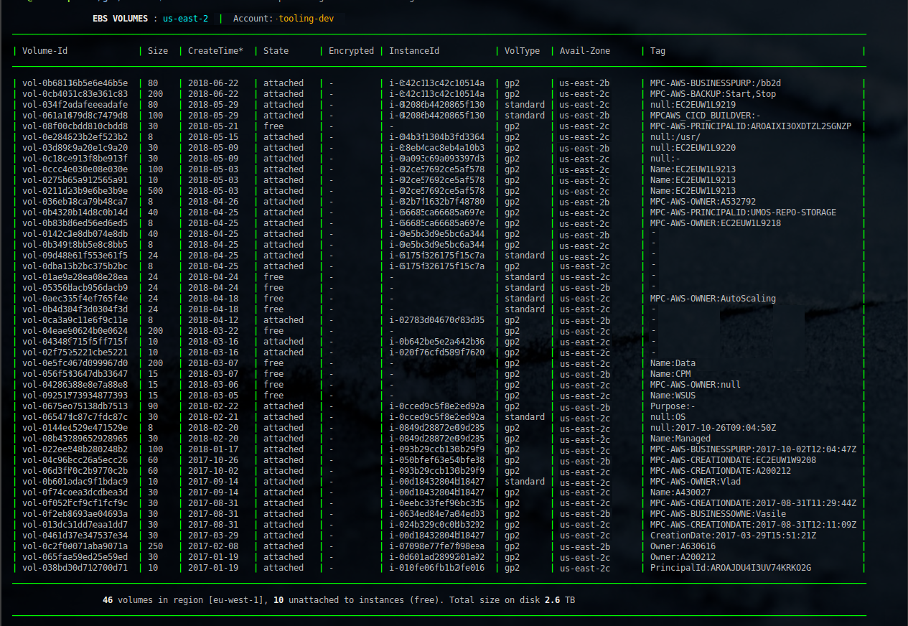Click the tag Name:Data
This screenshot has height=626, width=908.
673,363
